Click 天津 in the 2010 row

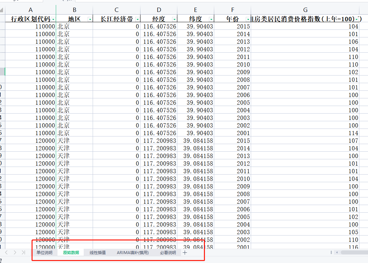pyautogui.click(x=74, y=179)
